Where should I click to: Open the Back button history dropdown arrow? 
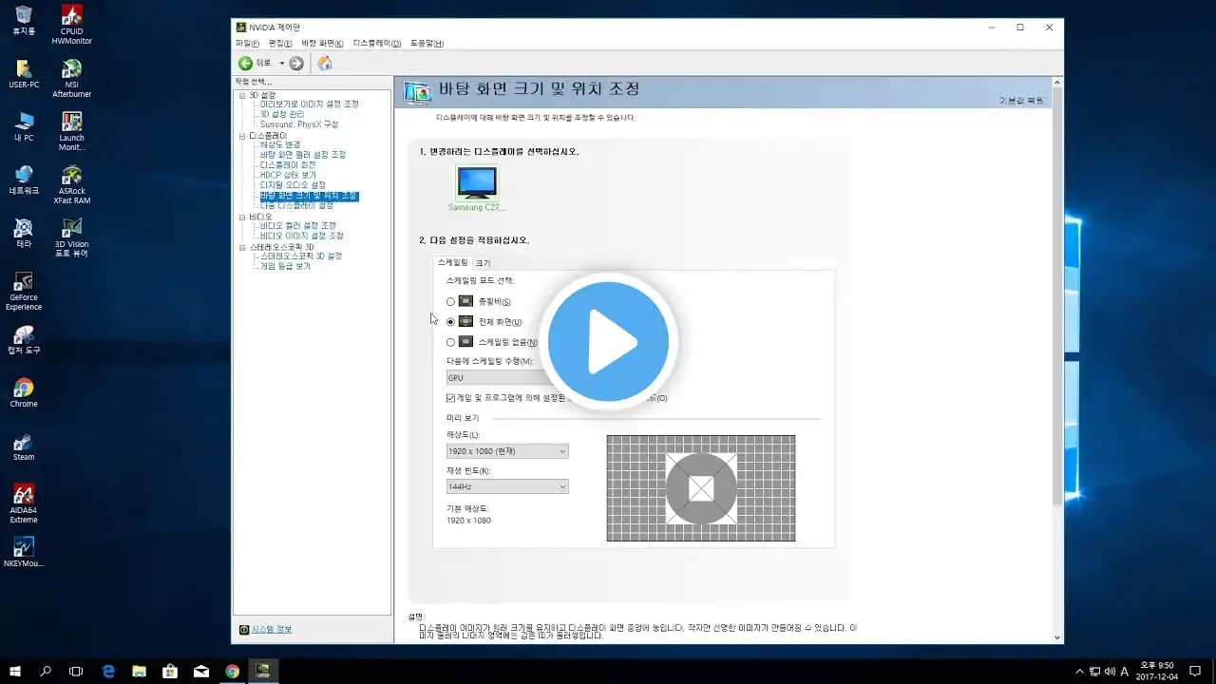click(x=281, y=64)
